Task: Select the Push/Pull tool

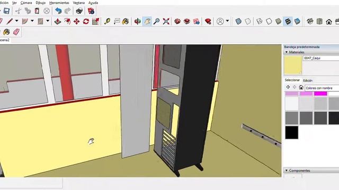Action: coord(58,21)
